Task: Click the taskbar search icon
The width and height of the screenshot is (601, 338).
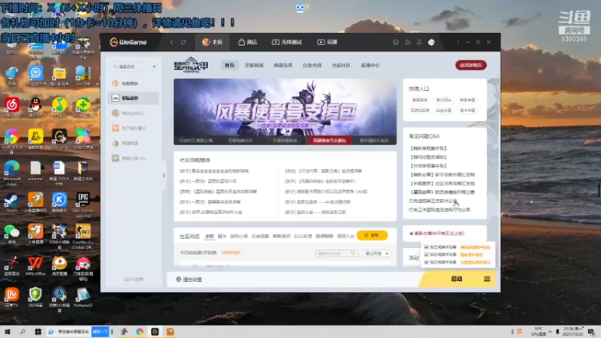Action: tap(23, 331)
